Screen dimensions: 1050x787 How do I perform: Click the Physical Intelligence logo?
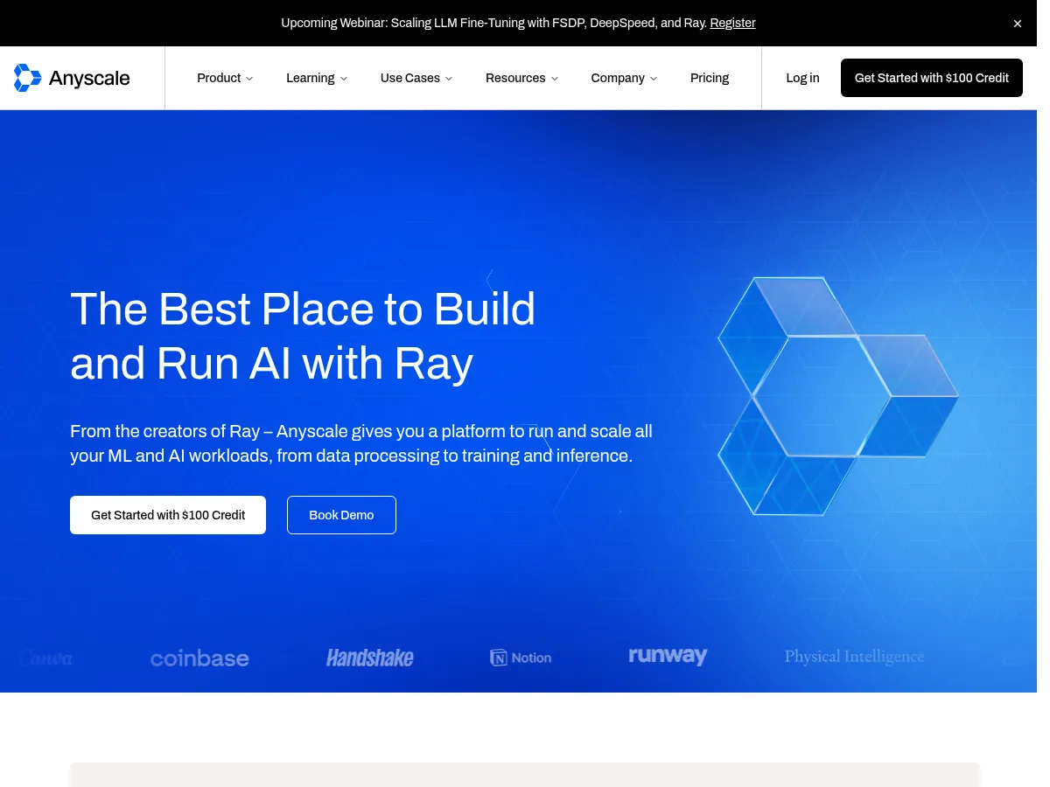coord(854,657)
